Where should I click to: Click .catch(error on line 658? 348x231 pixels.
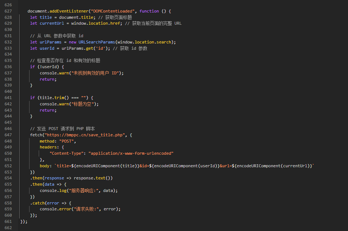45,203
